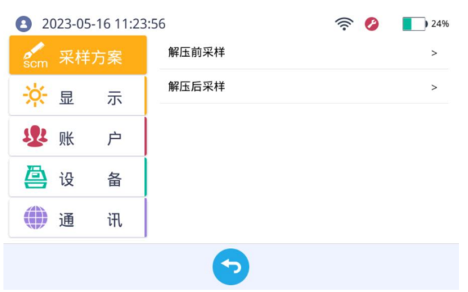Click the battery level icon
The height and width of the screenshot is (292, 468).
[x=414, y=23]
